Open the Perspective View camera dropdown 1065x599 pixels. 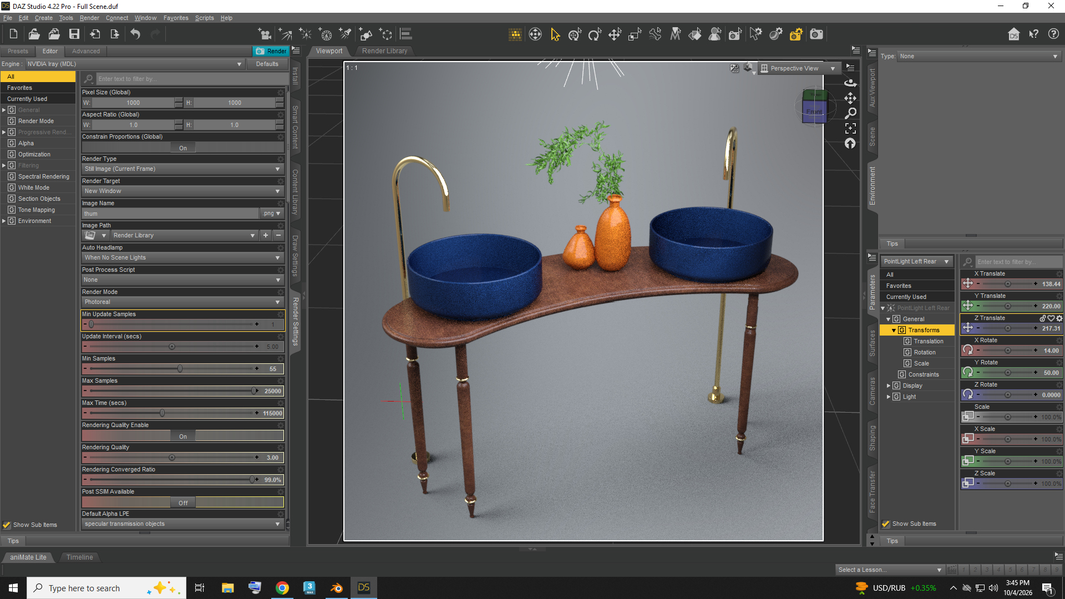(x=798, y=68)
